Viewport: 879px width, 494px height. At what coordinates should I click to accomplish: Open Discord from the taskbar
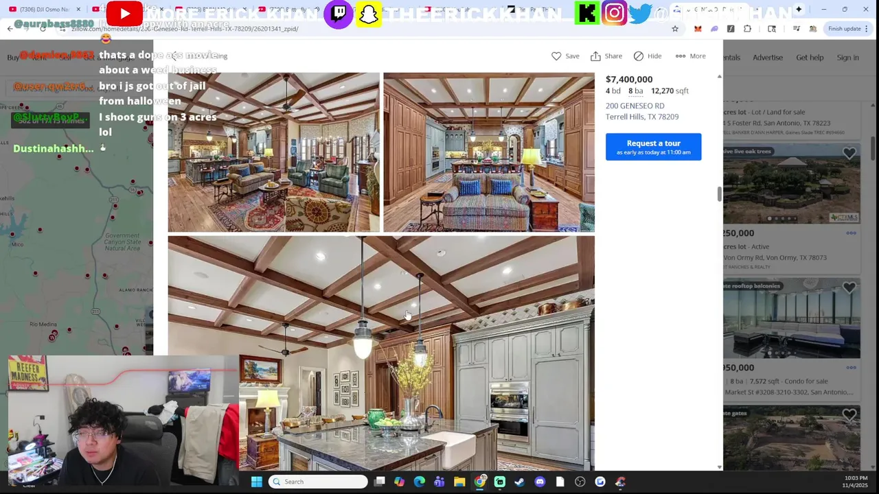click(540, 482)
